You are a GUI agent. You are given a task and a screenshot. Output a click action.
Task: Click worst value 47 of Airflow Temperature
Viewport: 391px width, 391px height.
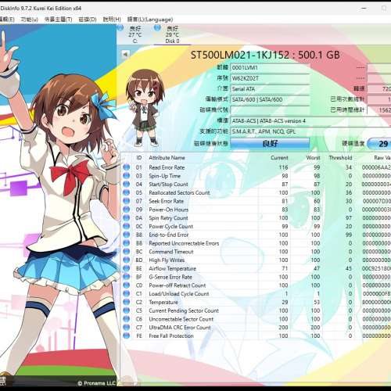pyautogui.click(x=317, y=268)
